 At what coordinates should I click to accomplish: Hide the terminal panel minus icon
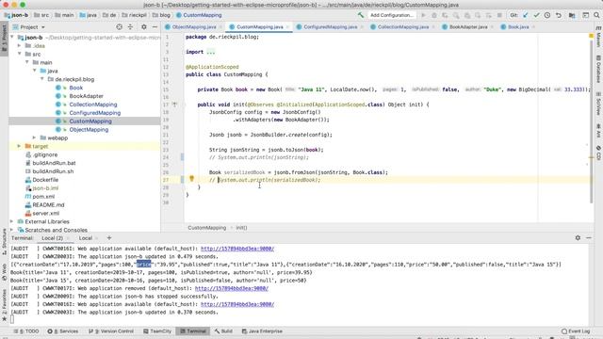point(589,238)
